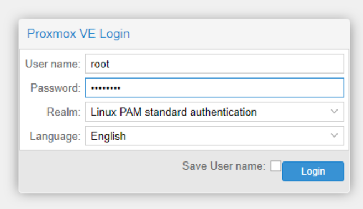
Task: Click gray background outside the login dialog
Action: point(181,9)
